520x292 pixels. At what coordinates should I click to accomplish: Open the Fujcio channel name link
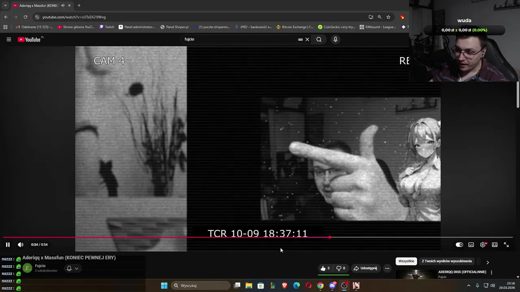coord(40,266)
